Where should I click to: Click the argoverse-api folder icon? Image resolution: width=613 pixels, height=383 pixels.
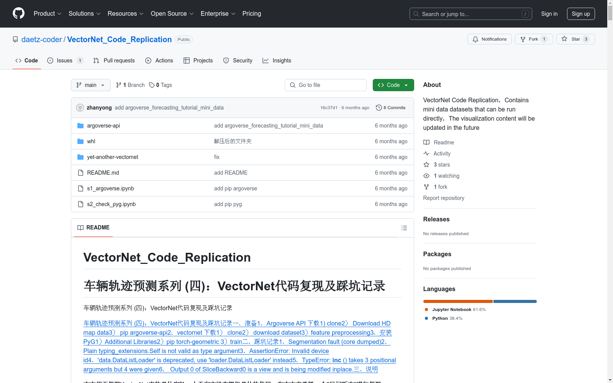coord(80,126)
